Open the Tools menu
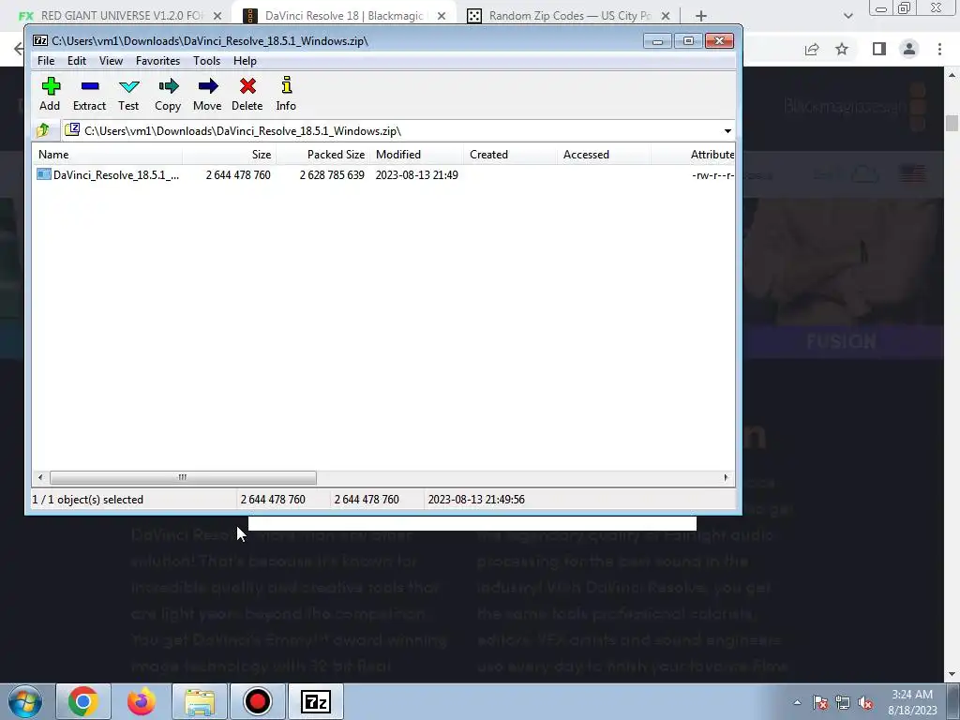The image size is (960, 720). (206, 61)
